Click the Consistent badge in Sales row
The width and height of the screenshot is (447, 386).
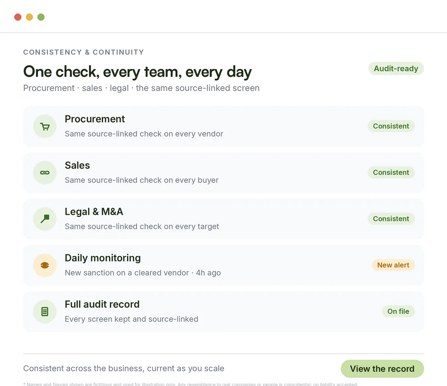point(391,173)
